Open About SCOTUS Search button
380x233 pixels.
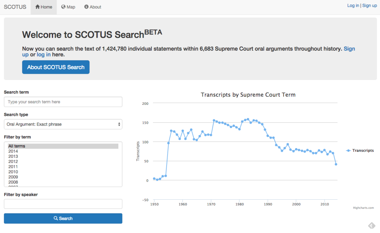coord(56,67)
